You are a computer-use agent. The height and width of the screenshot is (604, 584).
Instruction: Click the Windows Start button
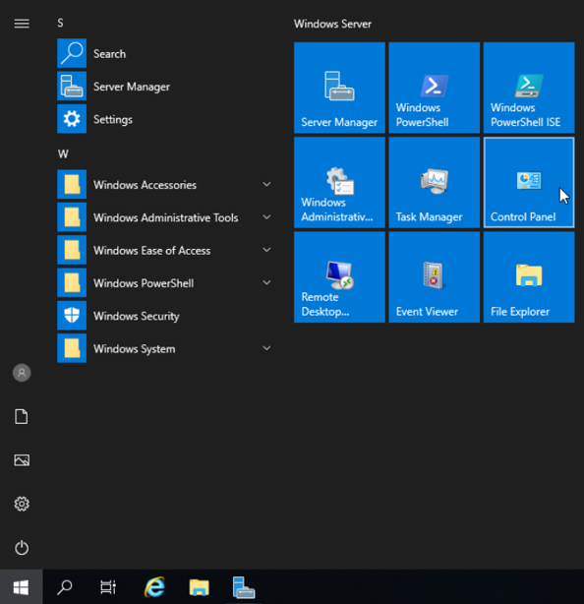point(22,587)
